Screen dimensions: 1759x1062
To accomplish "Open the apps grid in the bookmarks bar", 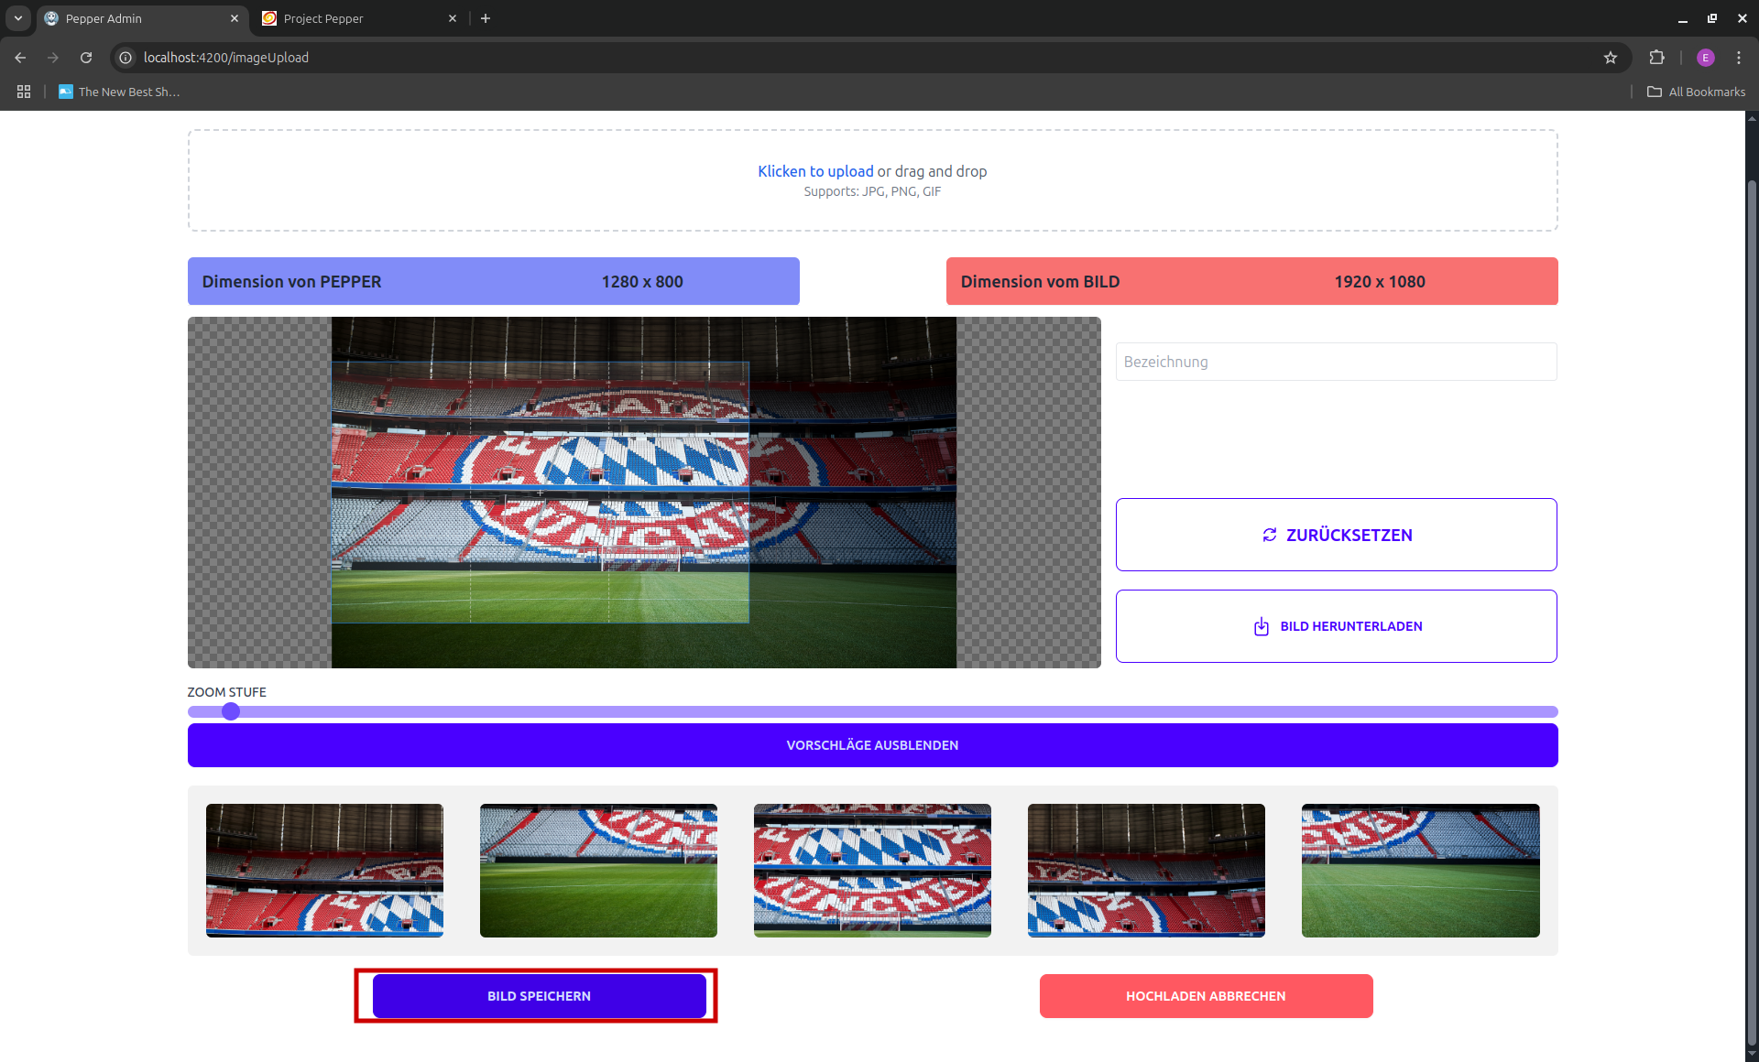I will click(x=24, y=92).
